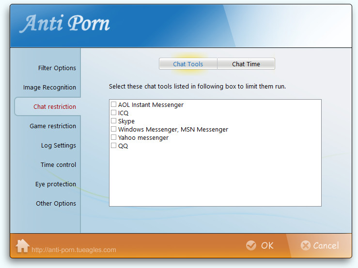Image resolution: width=358 pixels, height=268 pixels.
Task: Click Windows Messenger, MSN Messenger label
Action: 173,129
